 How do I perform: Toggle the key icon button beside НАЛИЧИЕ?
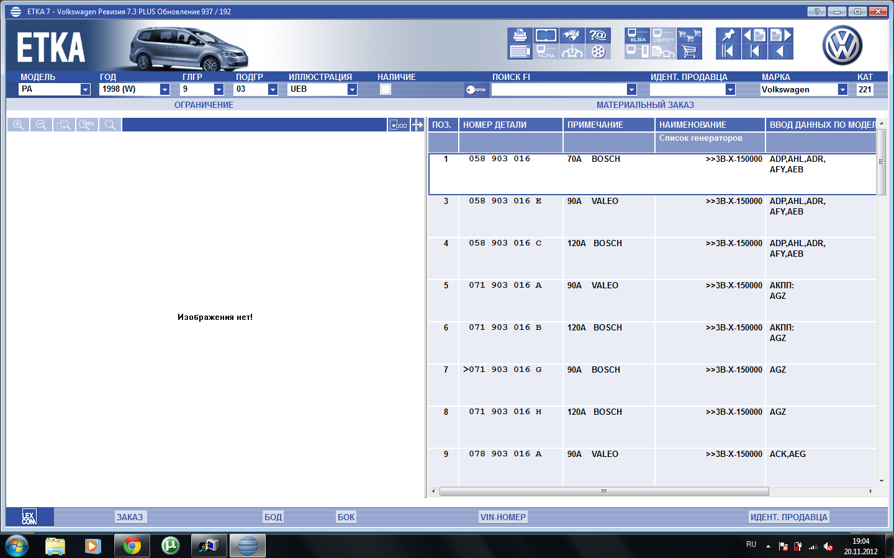(x=476, y=90)
